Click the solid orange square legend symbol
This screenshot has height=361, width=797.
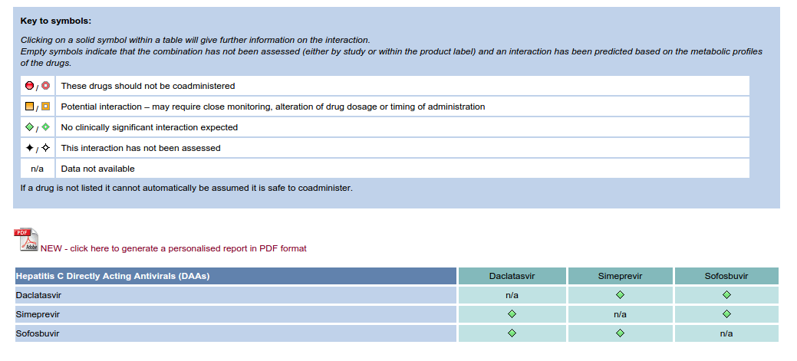click(x=29, y=106)
